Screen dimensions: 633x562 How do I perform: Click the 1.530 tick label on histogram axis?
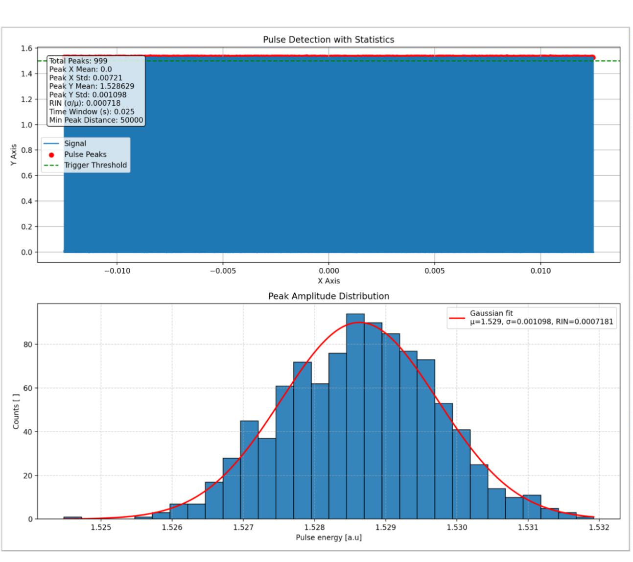(456, 527)
